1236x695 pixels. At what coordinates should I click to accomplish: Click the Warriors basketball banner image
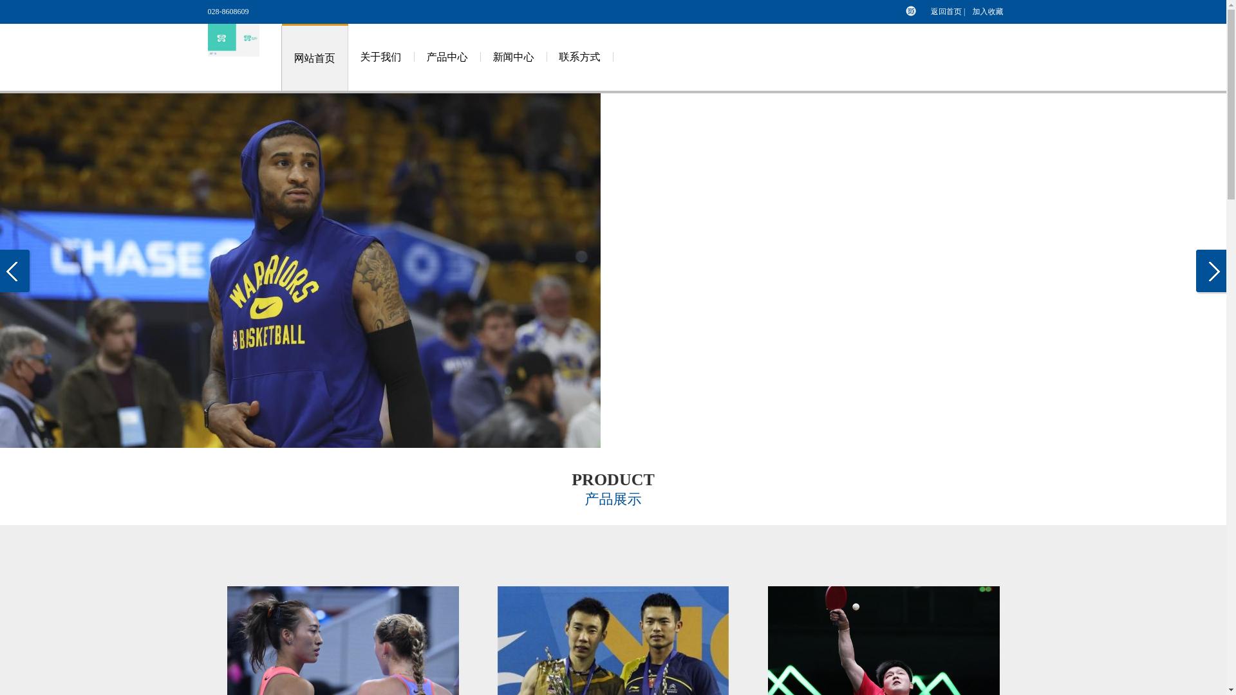(x=300, y=271)
